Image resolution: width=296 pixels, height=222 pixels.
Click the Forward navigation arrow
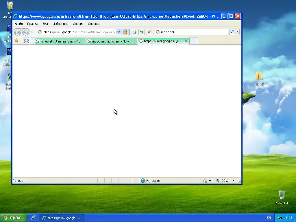(x=25, y=32)
